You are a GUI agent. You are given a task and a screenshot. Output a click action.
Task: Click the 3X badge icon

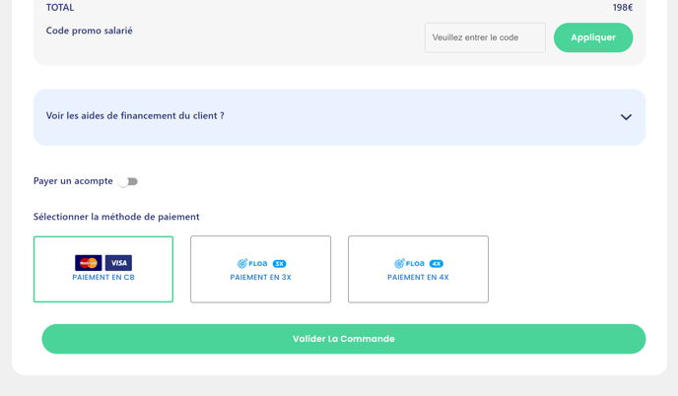pos(279,264)
